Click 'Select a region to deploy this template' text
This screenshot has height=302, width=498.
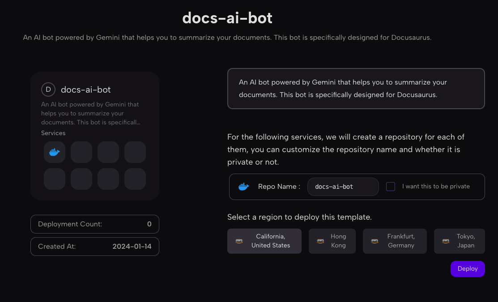tap(299, 217)
